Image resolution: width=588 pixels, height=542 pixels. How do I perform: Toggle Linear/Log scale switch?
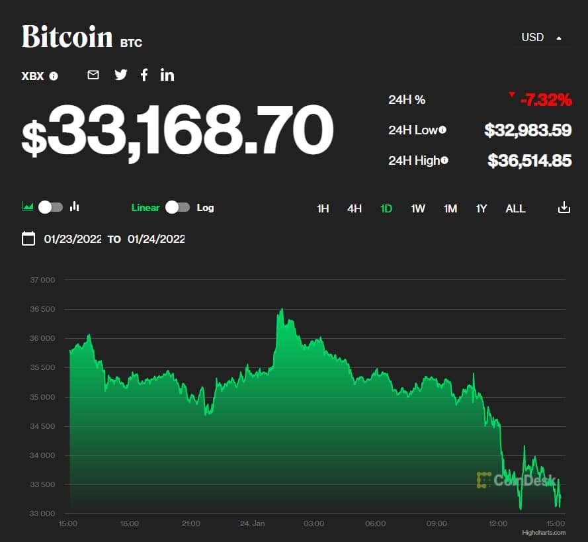[x=177, y=207]
